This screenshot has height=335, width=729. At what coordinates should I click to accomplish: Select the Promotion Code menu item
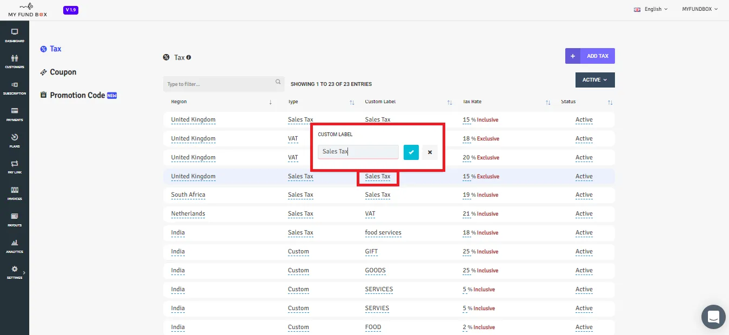coord(78,95)
